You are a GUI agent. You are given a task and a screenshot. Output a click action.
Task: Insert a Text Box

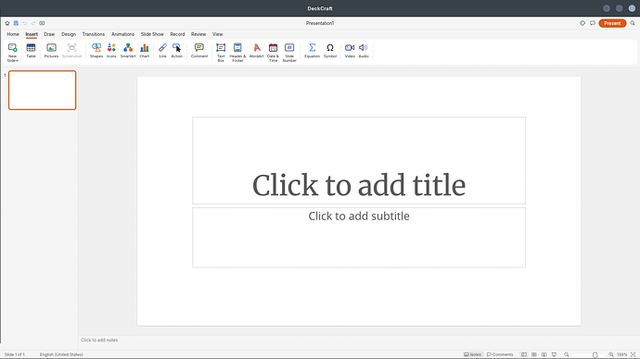click(x=221, y=53)
